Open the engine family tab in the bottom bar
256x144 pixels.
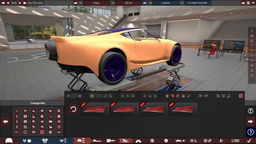(27, 140)
